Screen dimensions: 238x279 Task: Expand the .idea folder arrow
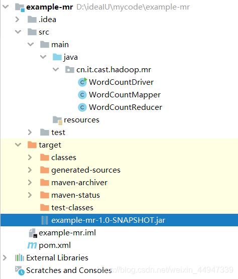coord(17,20)
